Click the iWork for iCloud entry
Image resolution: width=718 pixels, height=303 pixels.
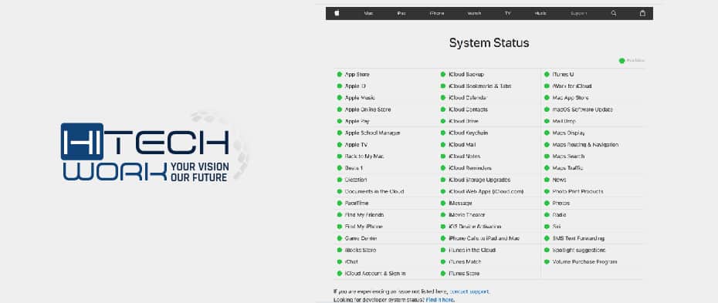pyautogui.click(x=568, y=86)
